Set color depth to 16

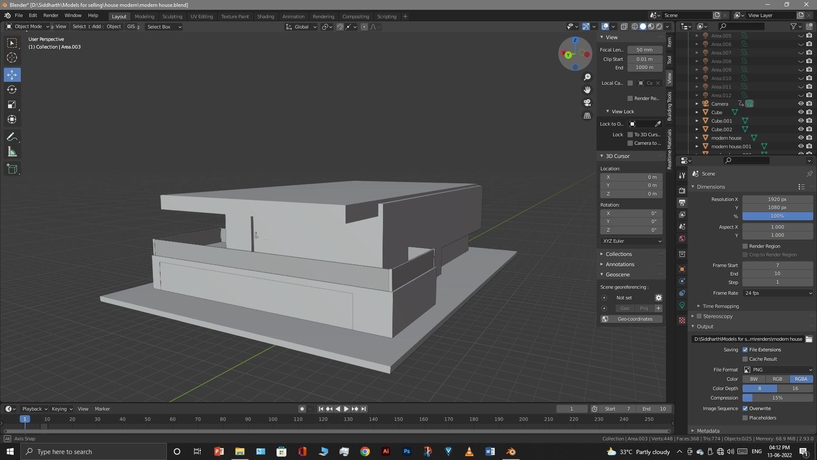pyautogui.click(x=795, y=388)
